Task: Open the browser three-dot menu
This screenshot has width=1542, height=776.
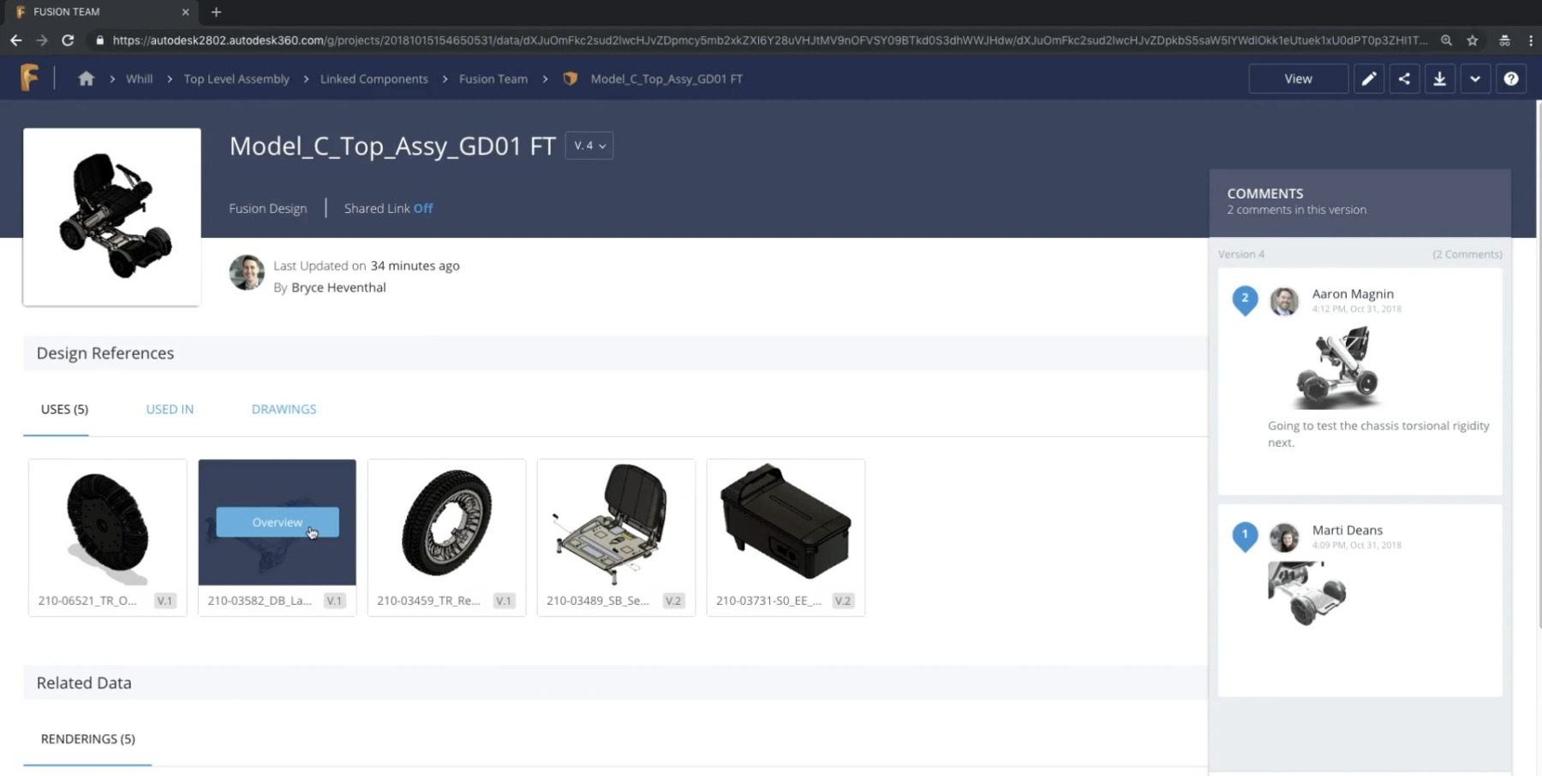Action: pos(1531,40)
